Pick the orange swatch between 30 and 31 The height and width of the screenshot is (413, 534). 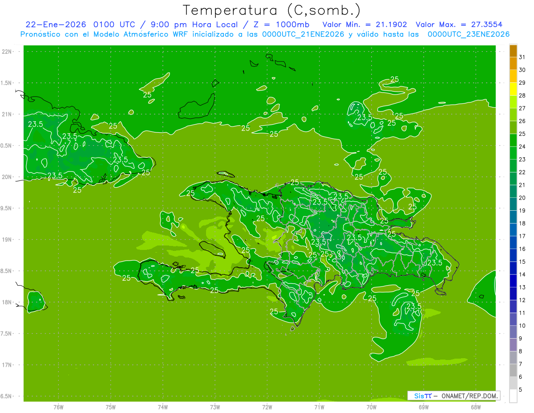point(513,64)
